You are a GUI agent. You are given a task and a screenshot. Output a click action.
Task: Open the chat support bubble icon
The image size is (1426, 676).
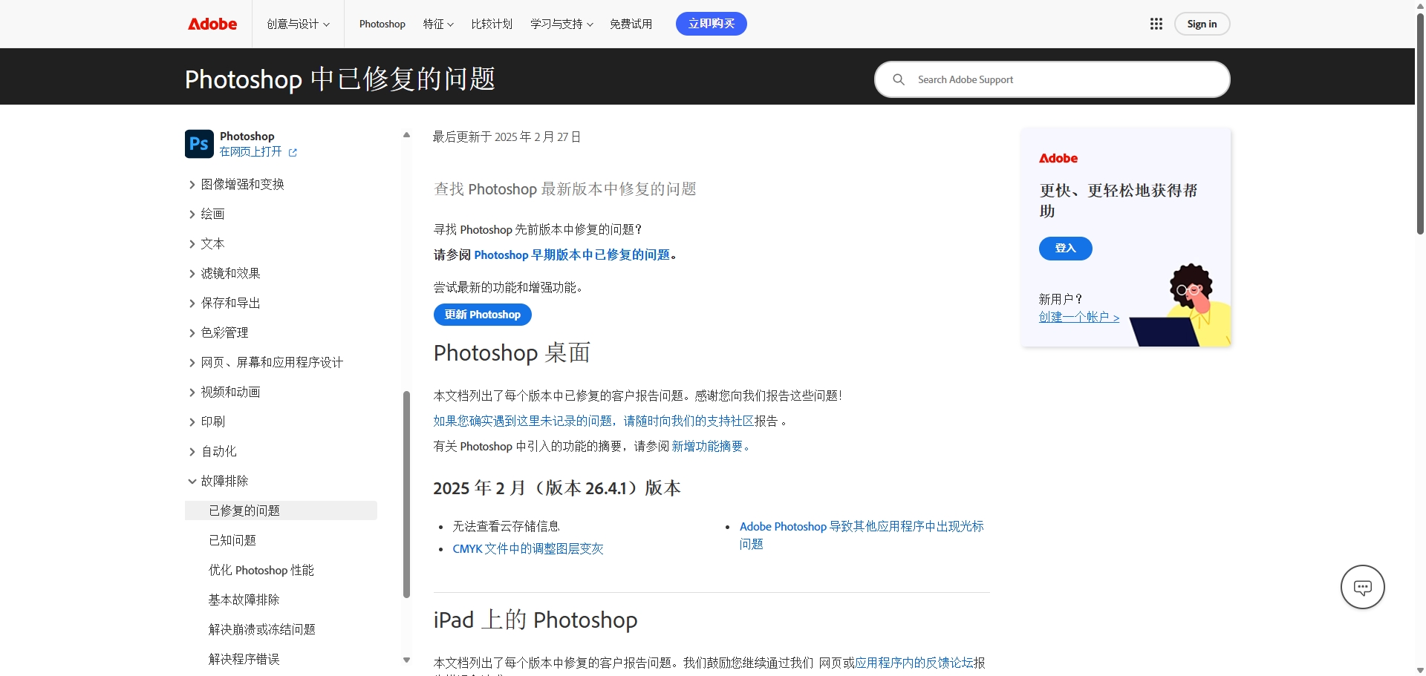coord(1363,587)
